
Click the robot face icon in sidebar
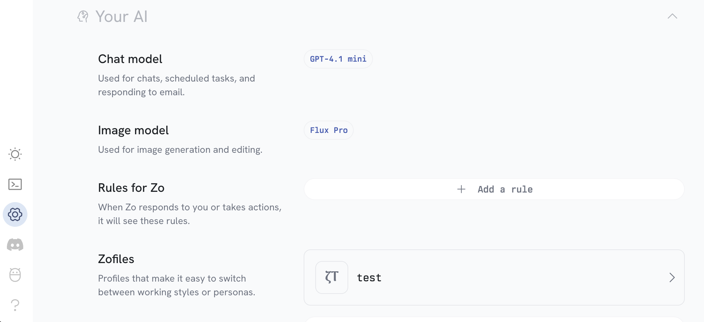tap(15, 275)
